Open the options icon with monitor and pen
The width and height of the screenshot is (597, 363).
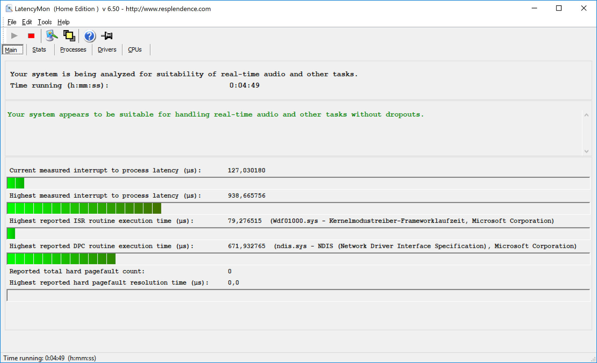[x=51, y=36]
